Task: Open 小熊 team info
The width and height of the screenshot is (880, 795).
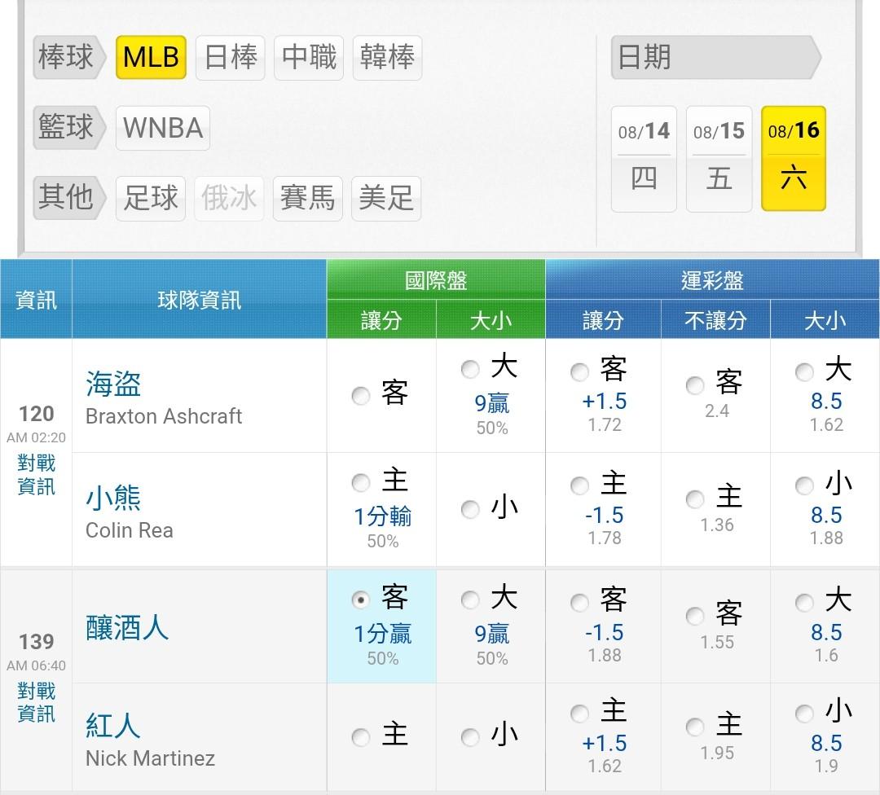Action: [113, 499]
